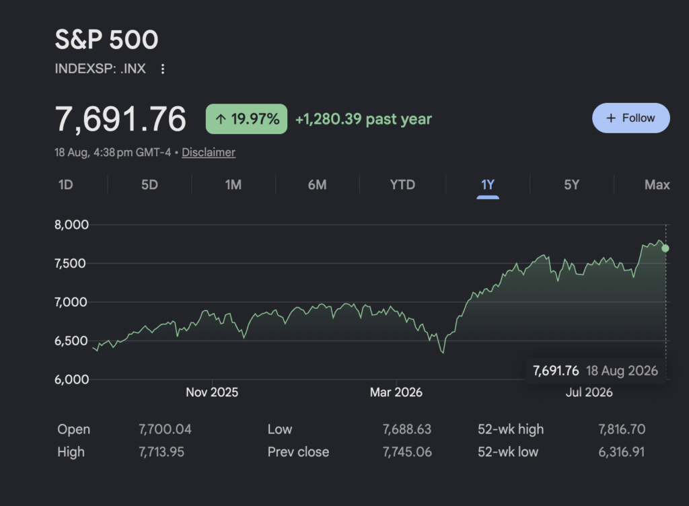This screenshot has height=506, width=689.
Task: Click the 52-wk low value 6,316.91
Action: pos(621,452)
